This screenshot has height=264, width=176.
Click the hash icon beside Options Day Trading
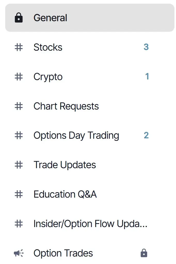[19, 135]
